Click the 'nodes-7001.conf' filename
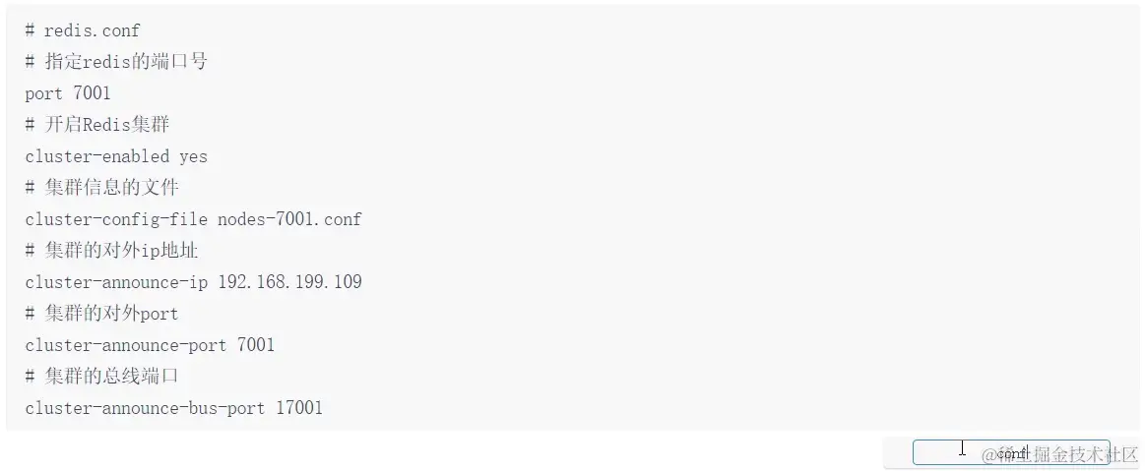Image resolution: width=1145 pixels, height=471 pixels. pyautogui.click(x=289, y=219)
